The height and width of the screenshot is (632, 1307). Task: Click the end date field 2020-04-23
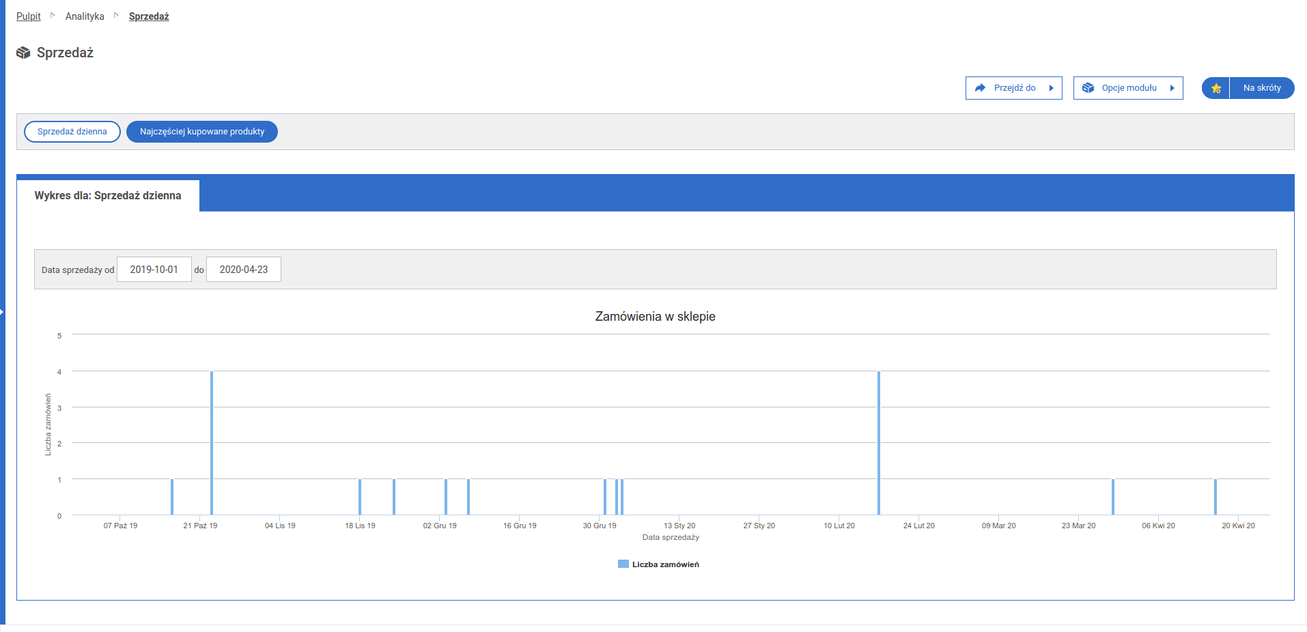[244, 270]
